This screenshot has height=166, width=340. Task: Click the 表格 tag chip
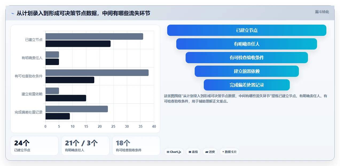(x=193, y=152)
